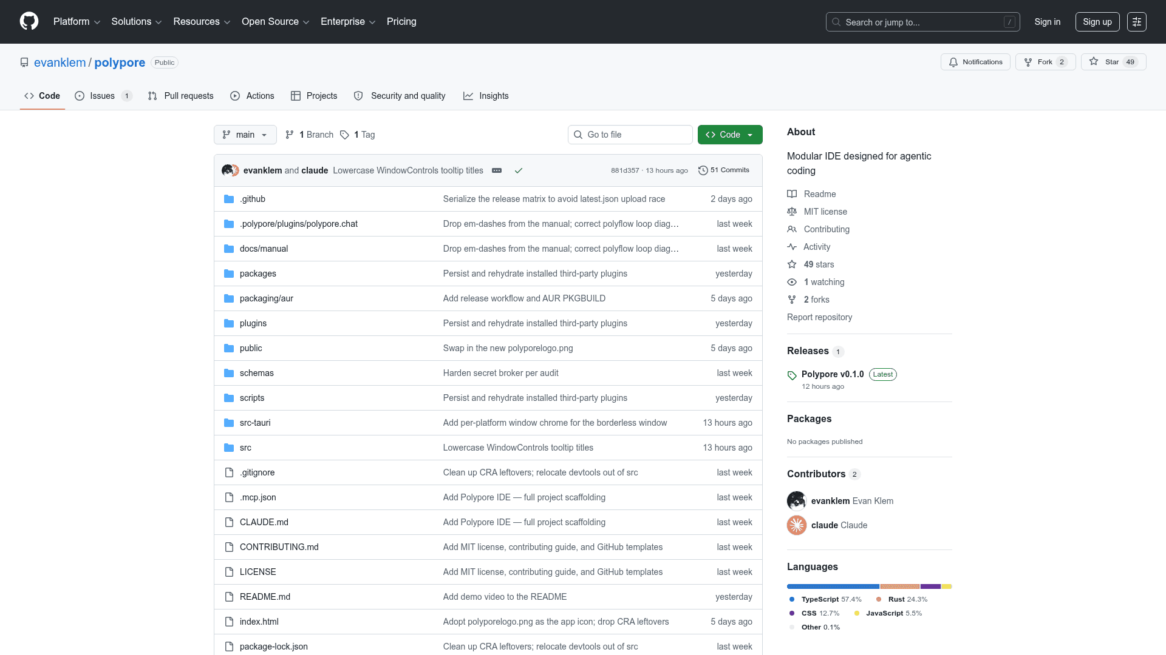
Task: Click 'Swap in the new polyporelogo.png' commit
Action: [x=508, y=348]
